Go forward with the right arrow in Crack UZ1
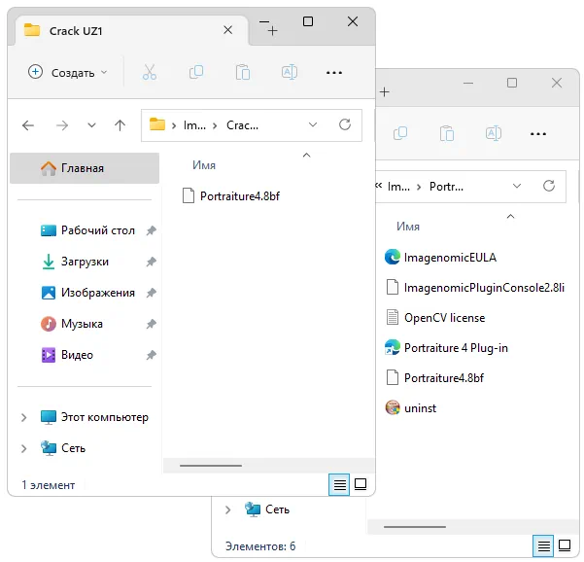The width and height of the screenshot is (584, 562). coord(62,125)
